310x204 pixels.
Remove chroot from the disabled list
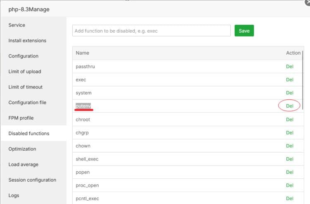[289, 119]
